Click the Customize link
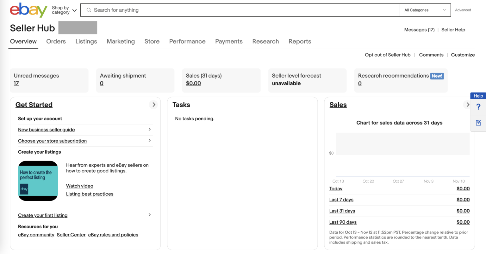Viewport: 486px width, 254px height. [463, 55]
